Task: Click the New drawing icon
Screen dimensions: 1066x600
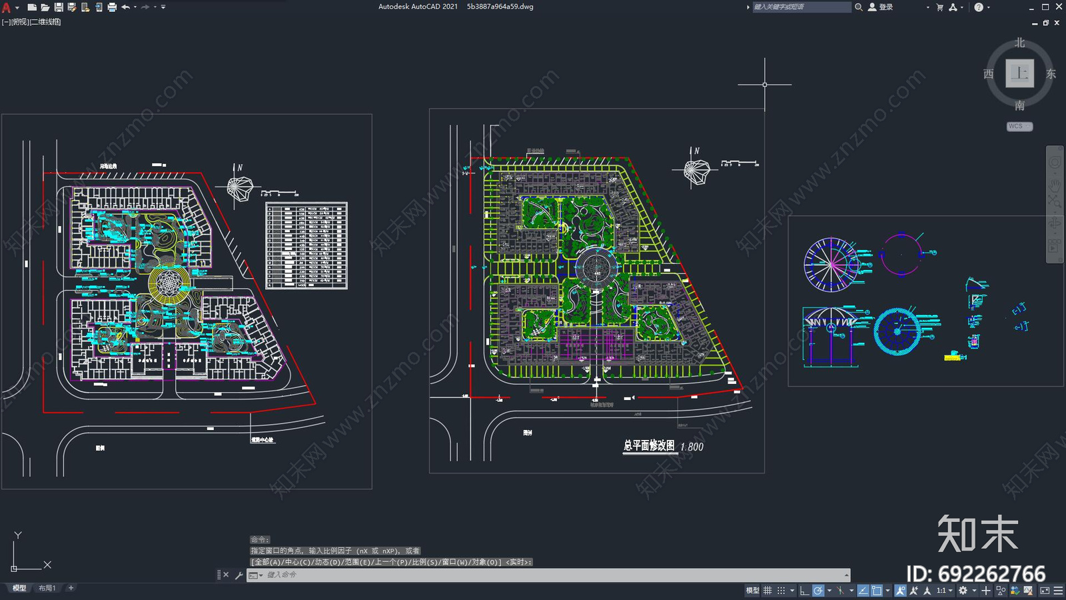Action: click(x=31, y=7)
